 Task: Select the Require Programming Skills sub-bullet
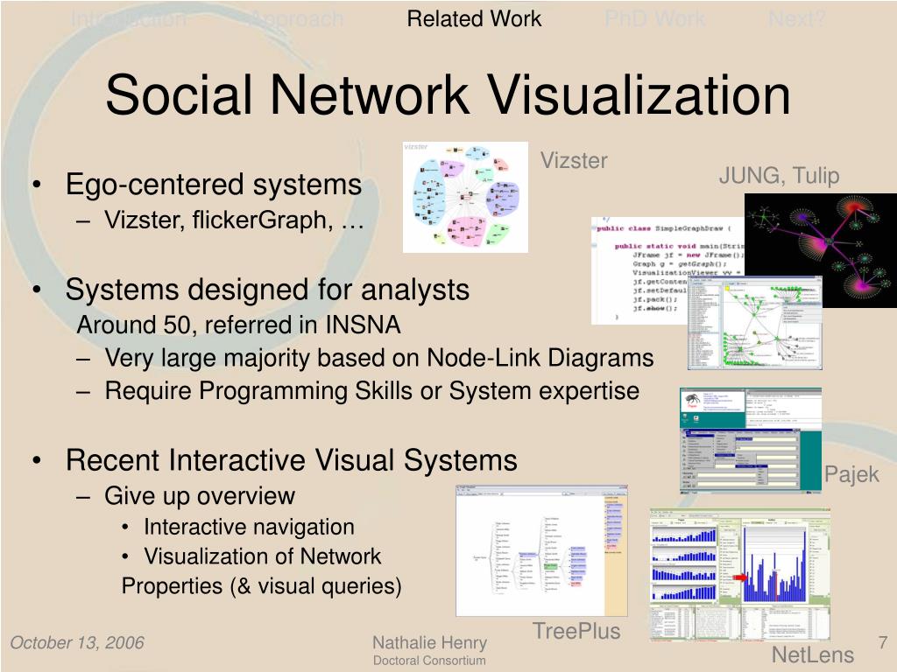click(371, 391)
